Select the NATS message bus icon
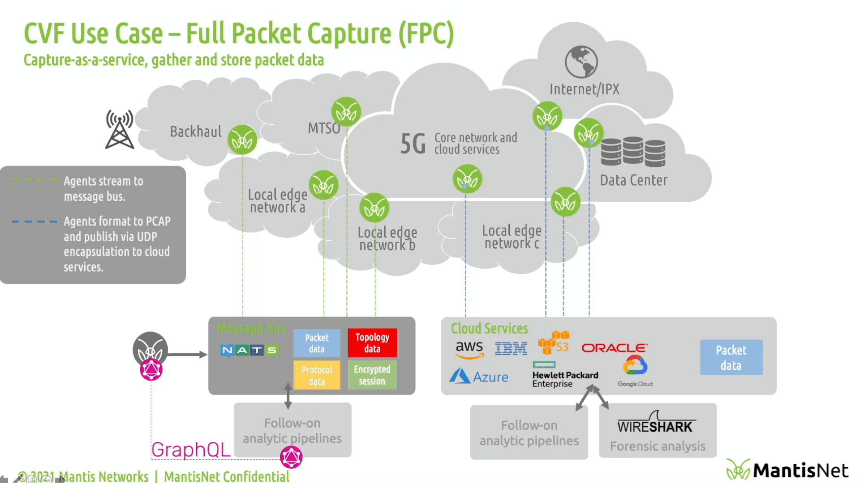Image resolution: width=860 pixels, height=483 pixels. [249, 350]
